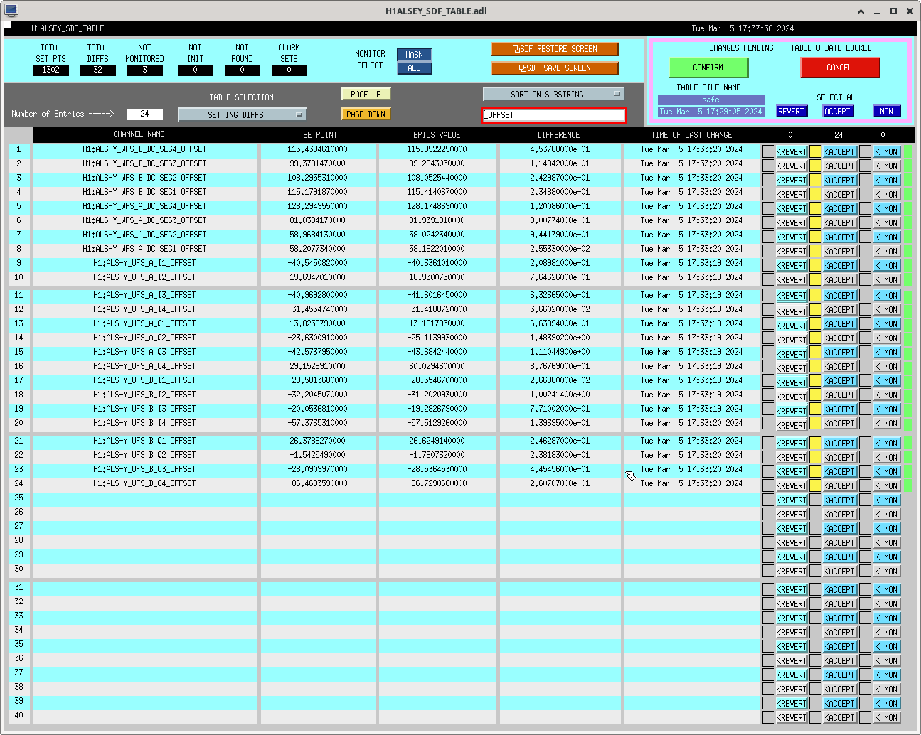Expand the SETTING DIFFS table selection dropdown
This screenshot has width=921, height=735.
(x=242, y=114)
